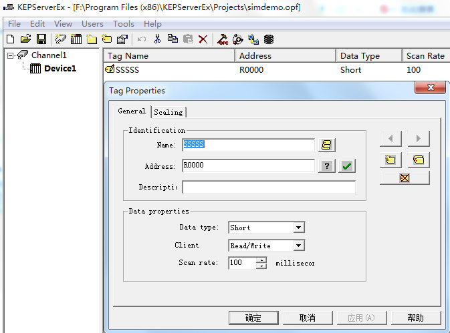The image size is (450, 333).
Task: Click the red X Delete toolbar icon
Action: point(203,39)
